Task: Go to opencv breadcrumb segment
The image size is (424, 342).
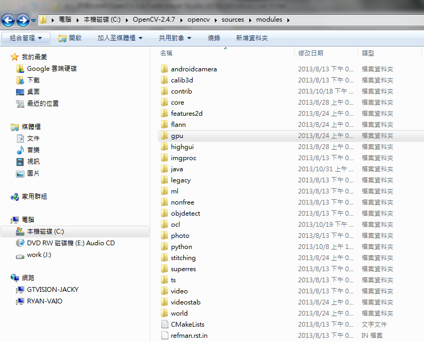Action: point(199,20)
